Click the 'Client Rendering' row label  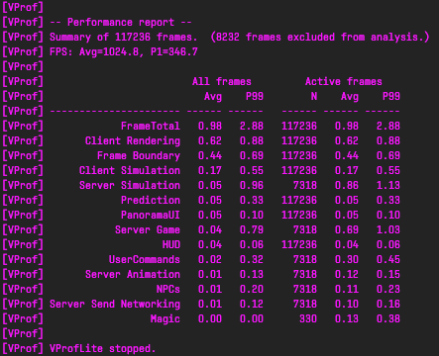click(133, 141)
